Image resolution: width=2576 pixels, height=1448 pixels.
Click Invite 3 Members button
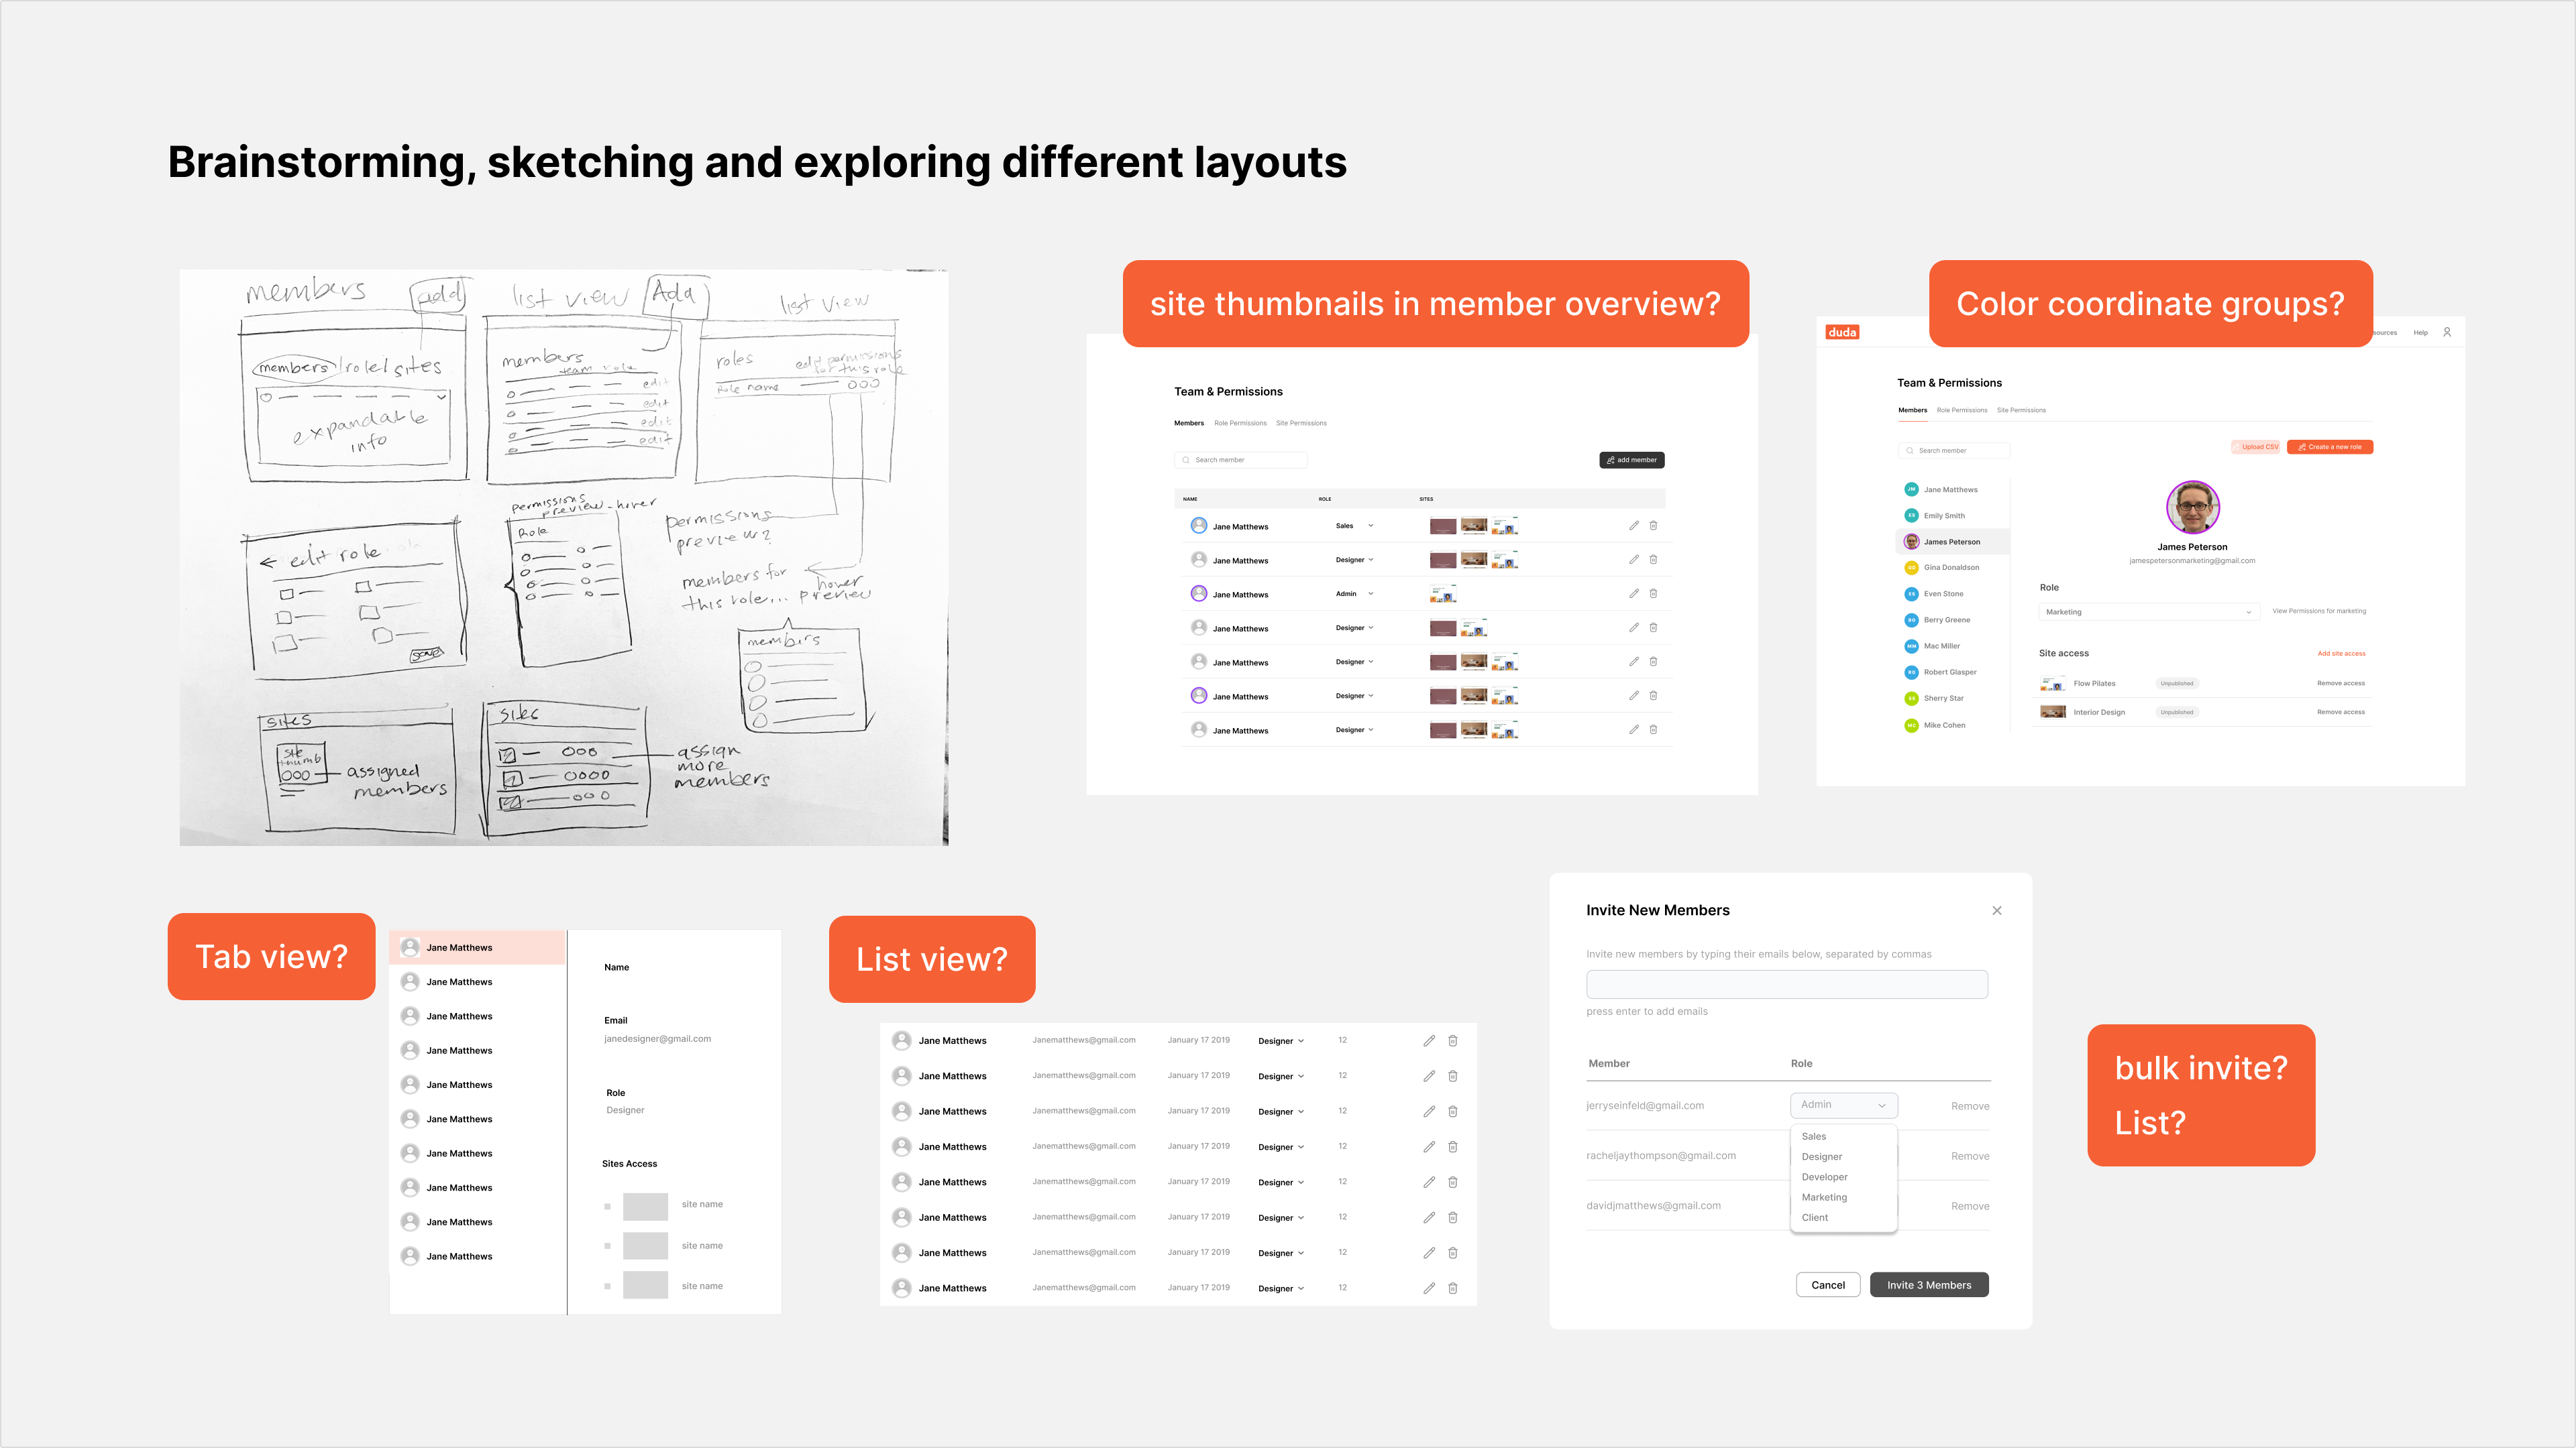[x=1929, y=1285]
